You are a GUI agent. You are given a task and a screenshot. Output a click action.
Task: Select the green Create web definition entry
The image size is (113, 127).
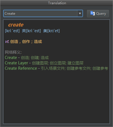coord(11,58)
